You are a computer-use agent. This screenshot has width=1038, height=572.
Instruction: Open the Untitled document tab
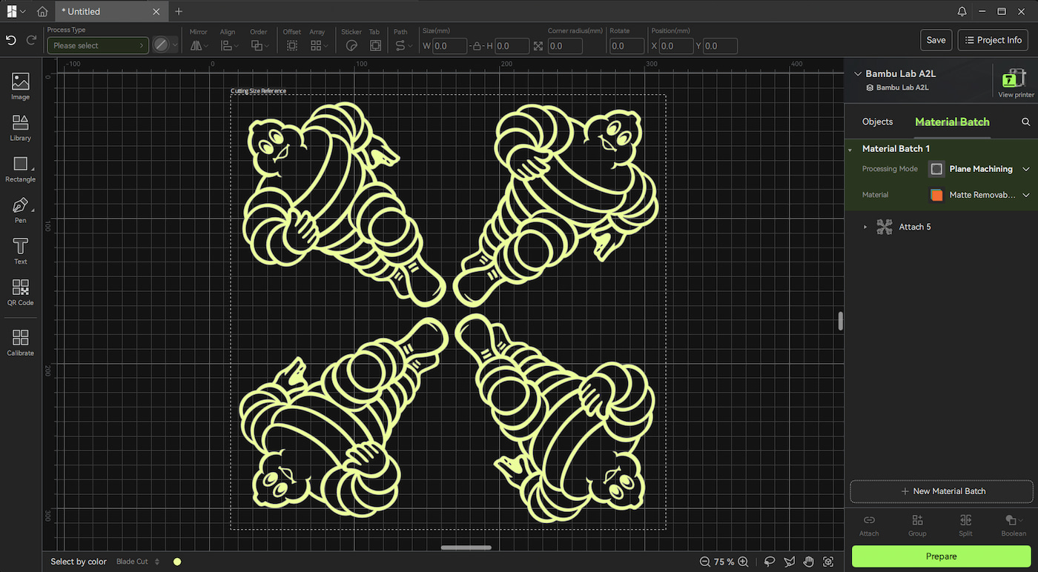tap(110, 11)
